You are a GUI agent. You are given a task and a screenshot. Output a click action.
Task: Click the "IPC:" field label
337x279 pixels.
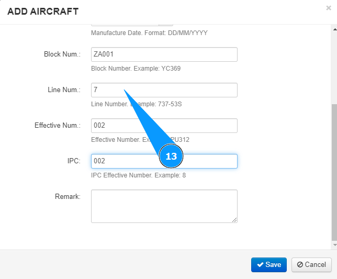click(x=73, y=161)
